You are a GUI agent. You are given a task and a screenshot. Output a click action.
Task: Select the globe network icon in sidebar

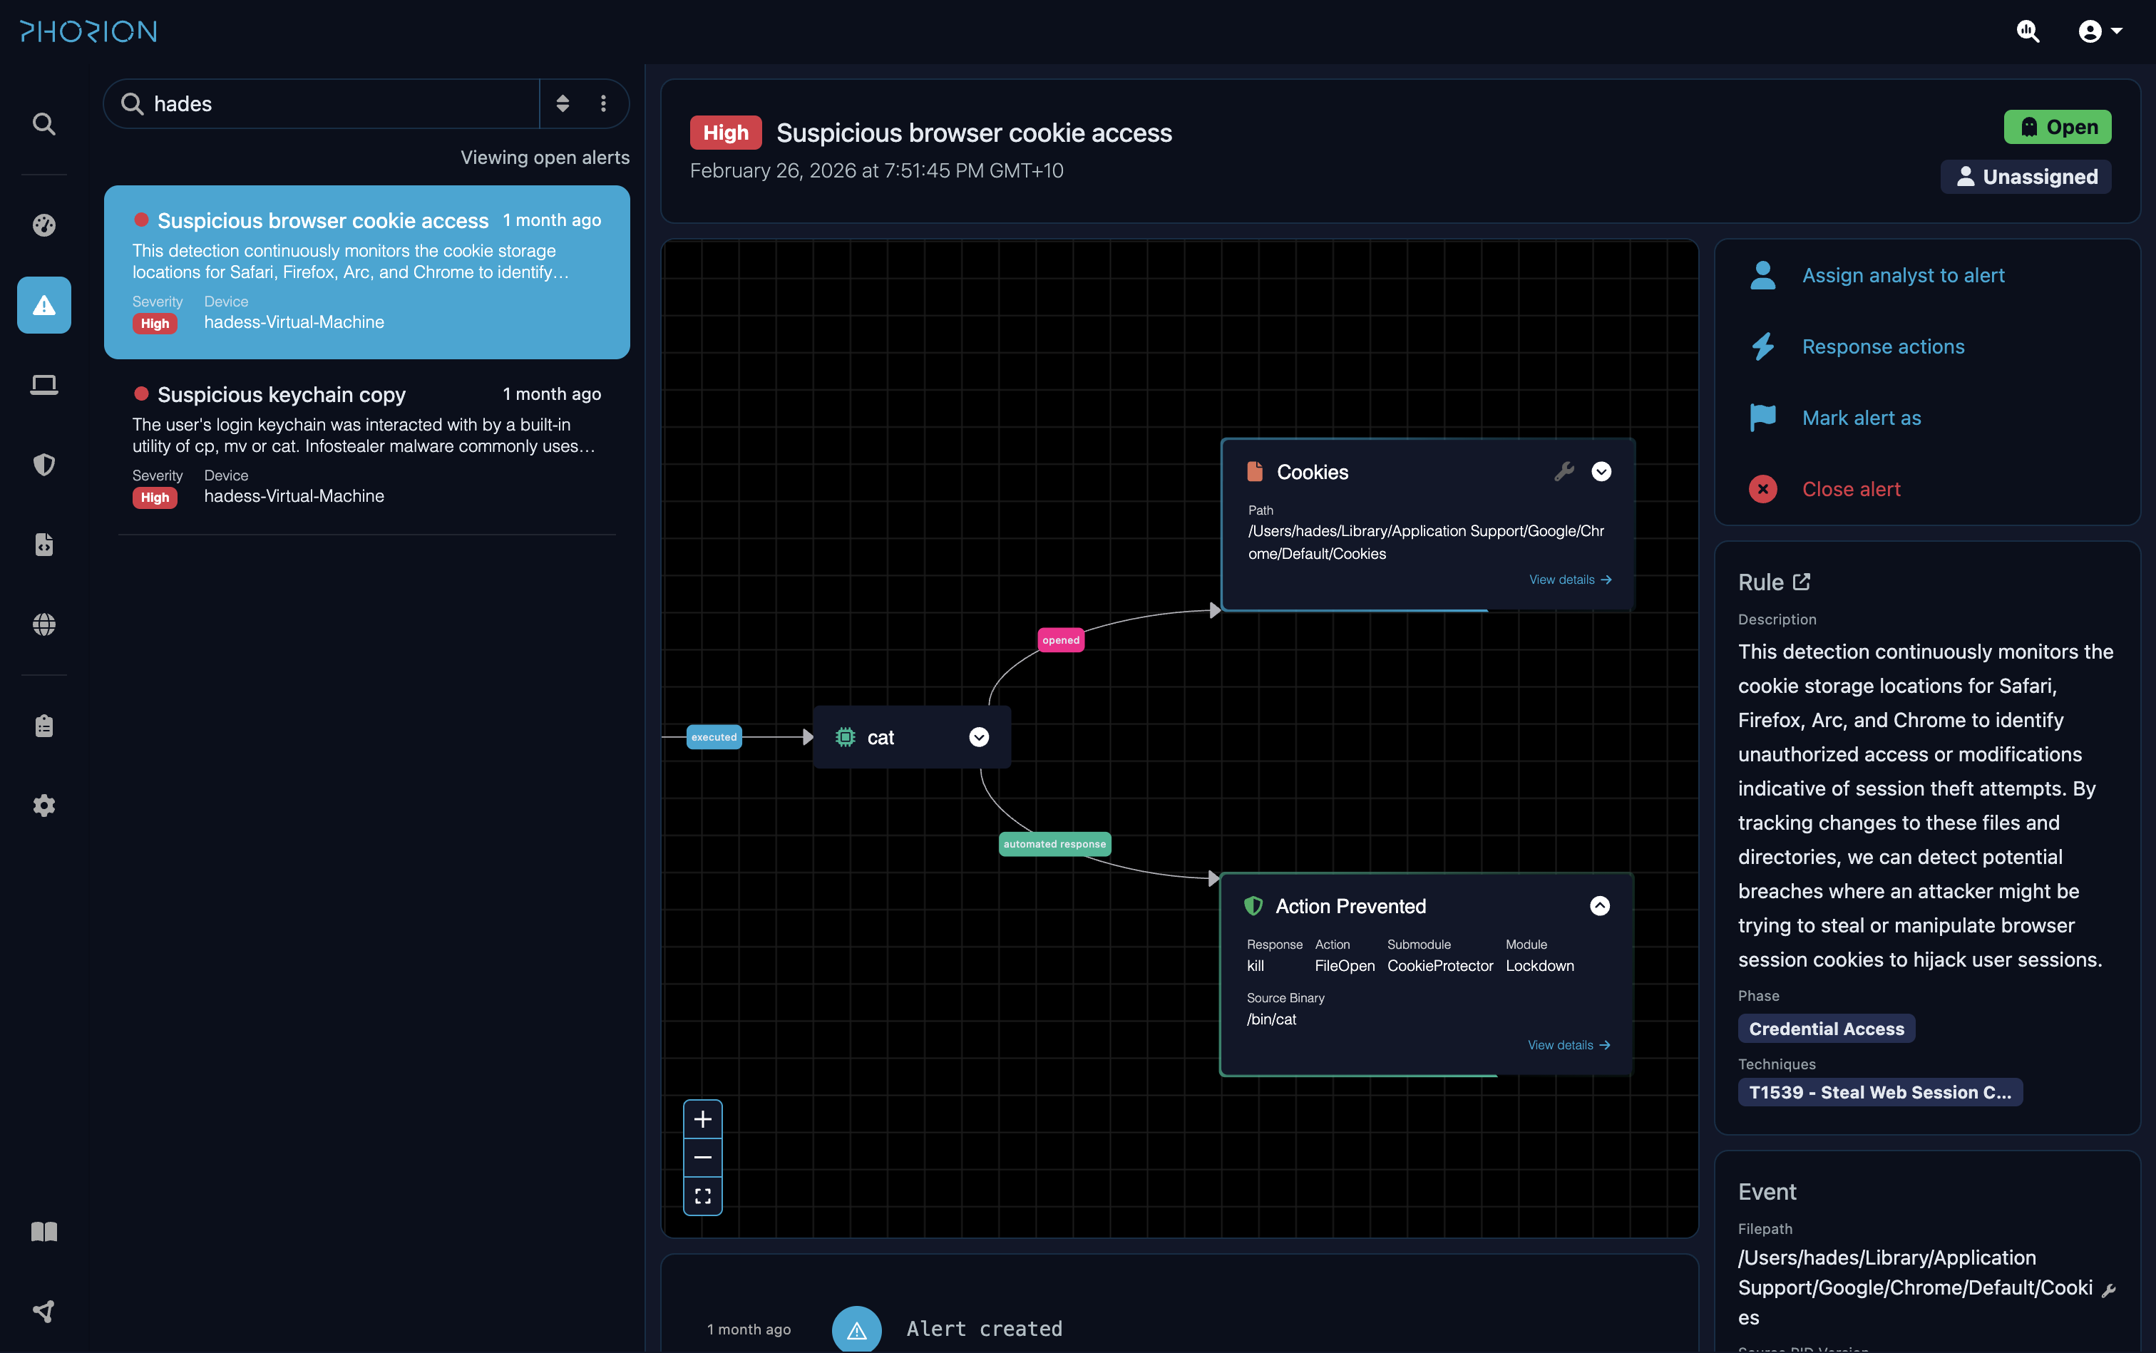[43, 624]
